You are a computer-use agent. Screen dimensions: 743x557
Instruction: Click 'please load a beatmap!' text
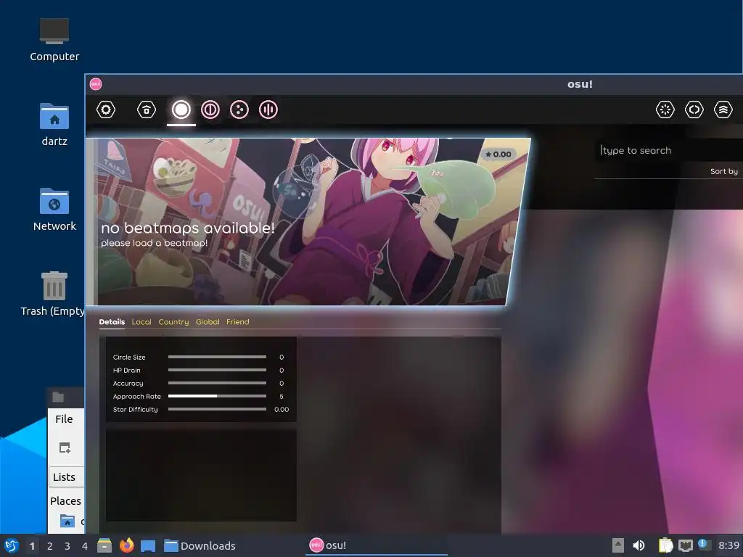pyautogui.click(x=154, y=243)
